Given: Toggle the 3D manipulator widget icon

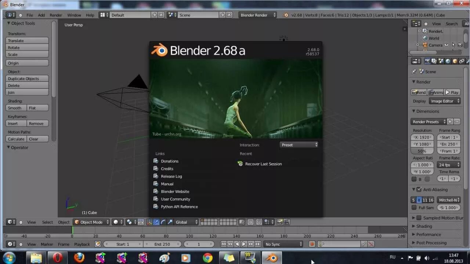Looking at the screenshot, I should 150,222.
